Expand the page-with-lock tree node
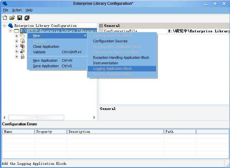 tap(16, 41)
